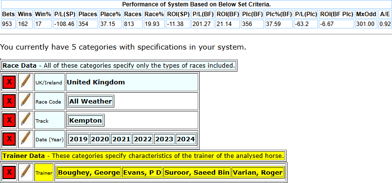Viewport: 392px width, 183px height.
Task: Click the Wins value 162
Action: [25, 24]
